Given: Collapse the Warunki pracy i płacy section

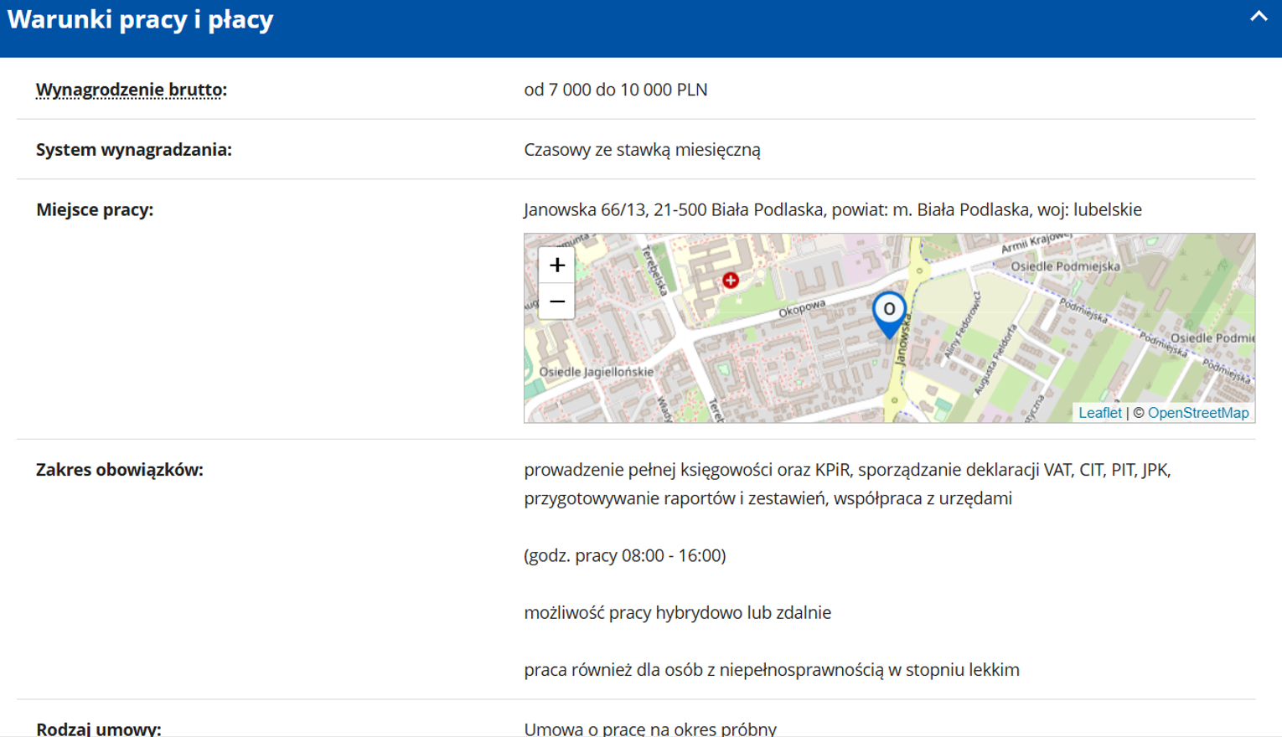Looking at the screenshot, I should (x=1258, y=17).
